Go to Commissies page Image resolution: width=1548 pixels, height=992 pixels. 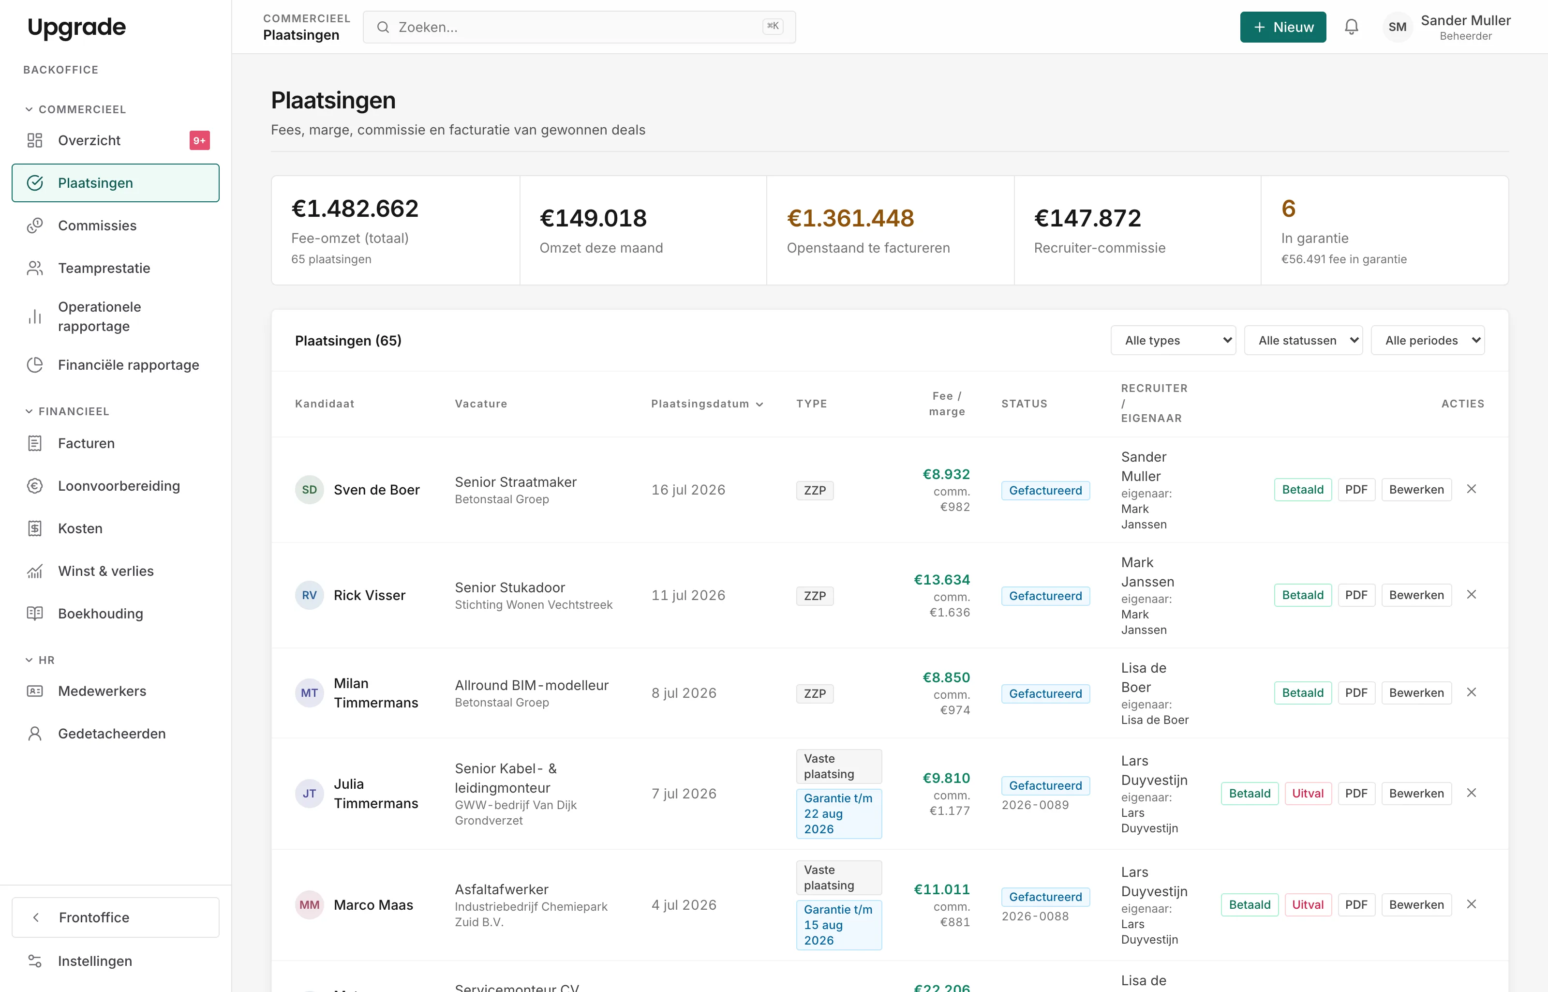click(x=115, y=225)
